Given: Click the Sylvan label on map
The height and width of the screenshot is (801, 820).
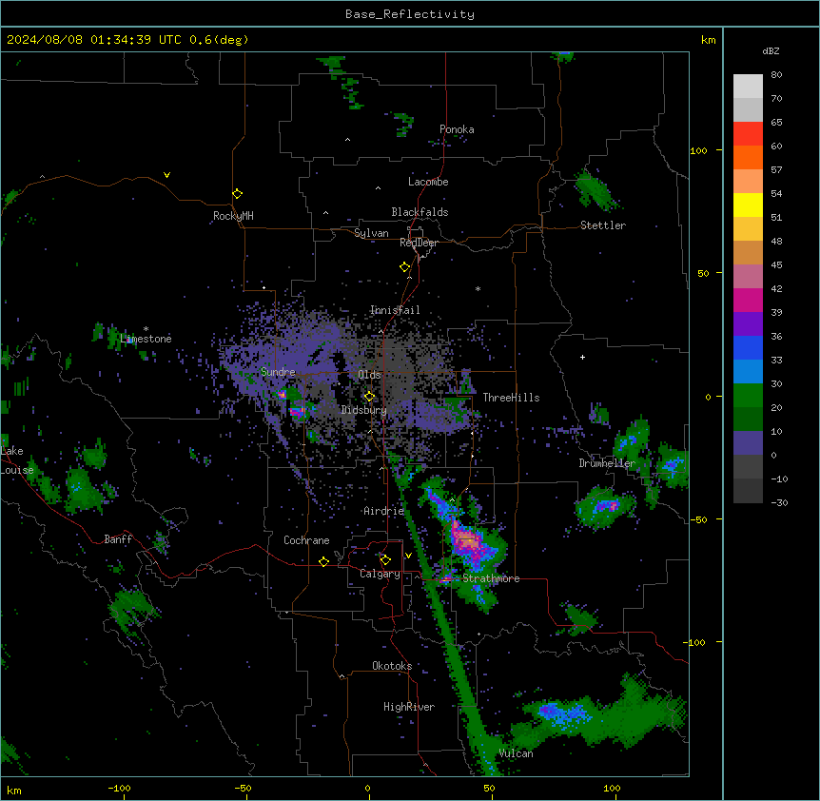Looking at the screenshot, I should (371, 233).
